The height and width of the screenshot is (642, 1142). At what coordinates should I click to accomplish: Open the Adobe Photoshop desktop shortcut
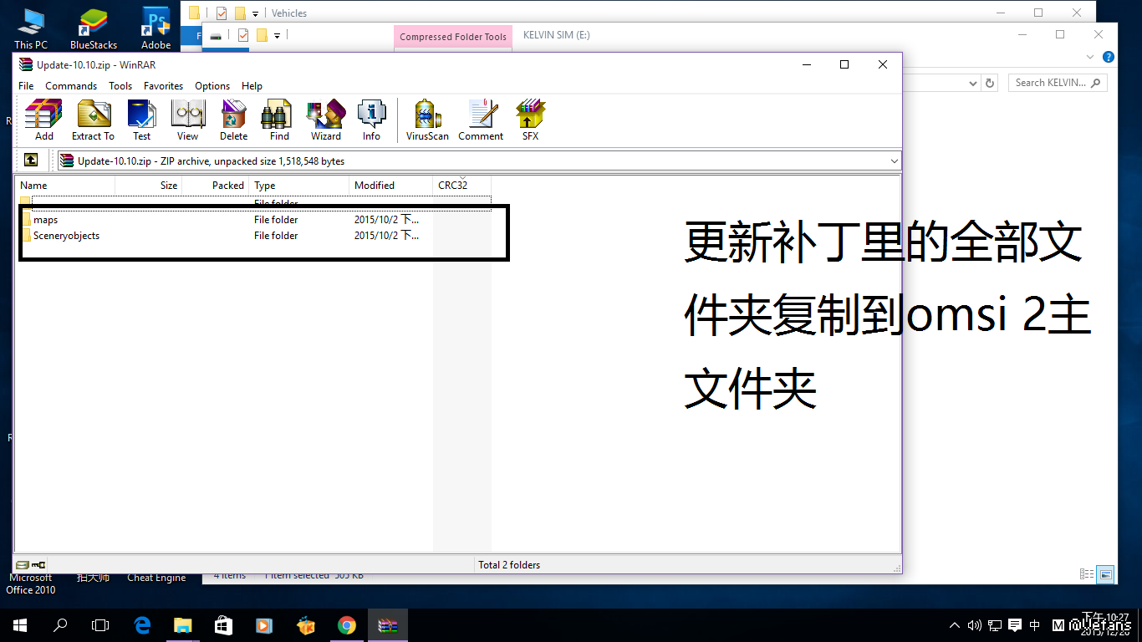156,28
